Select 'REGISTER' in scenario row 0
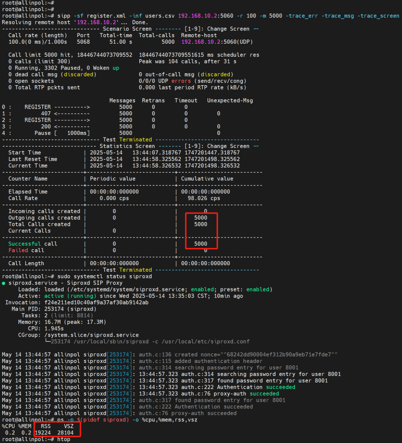402x443 pixels. (x=38, y=107)
